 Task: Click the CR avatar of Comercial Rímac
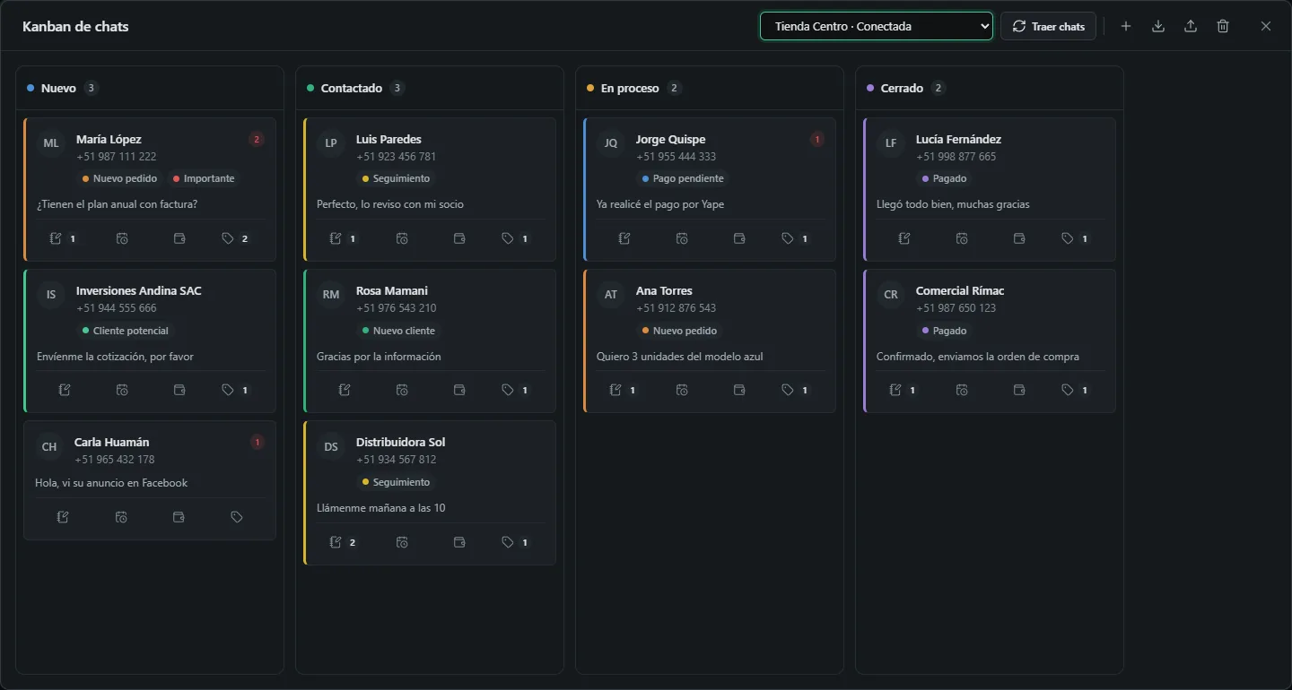point(891,295)
